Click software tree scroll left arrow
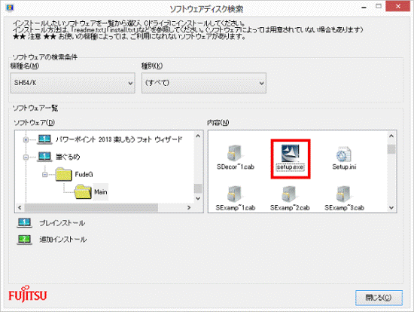 (x=20, y=207)
